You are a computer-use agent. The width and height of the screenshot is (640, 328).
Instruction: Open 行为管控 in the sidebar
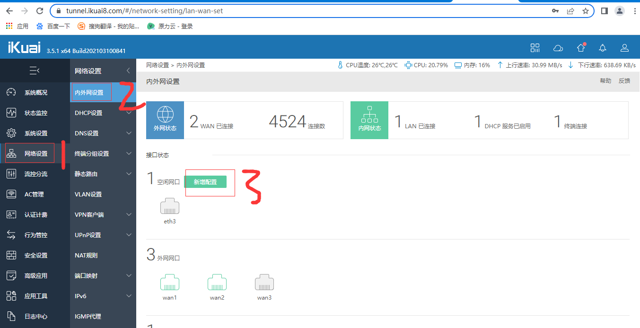pos(35,235)
